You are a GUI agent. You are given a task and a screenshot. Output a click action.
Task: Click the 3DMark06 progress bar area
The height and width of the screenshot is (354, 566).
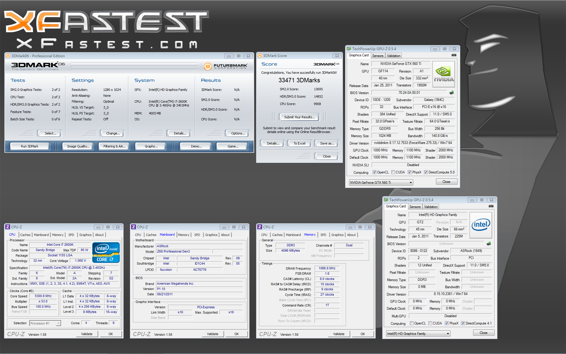(x=134, y=66)
